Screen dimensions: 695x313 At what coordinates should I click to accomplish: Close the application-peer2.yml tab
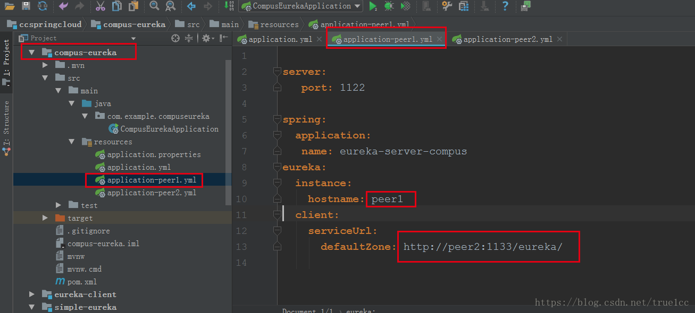click(559, 39)
